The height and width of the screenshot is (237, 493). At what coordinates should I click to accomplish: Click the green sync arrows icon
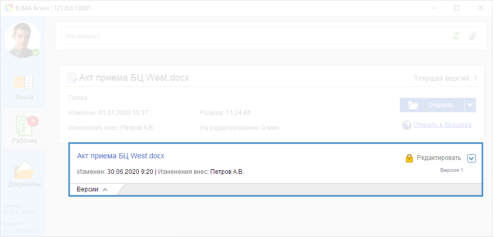coord(456,36)
